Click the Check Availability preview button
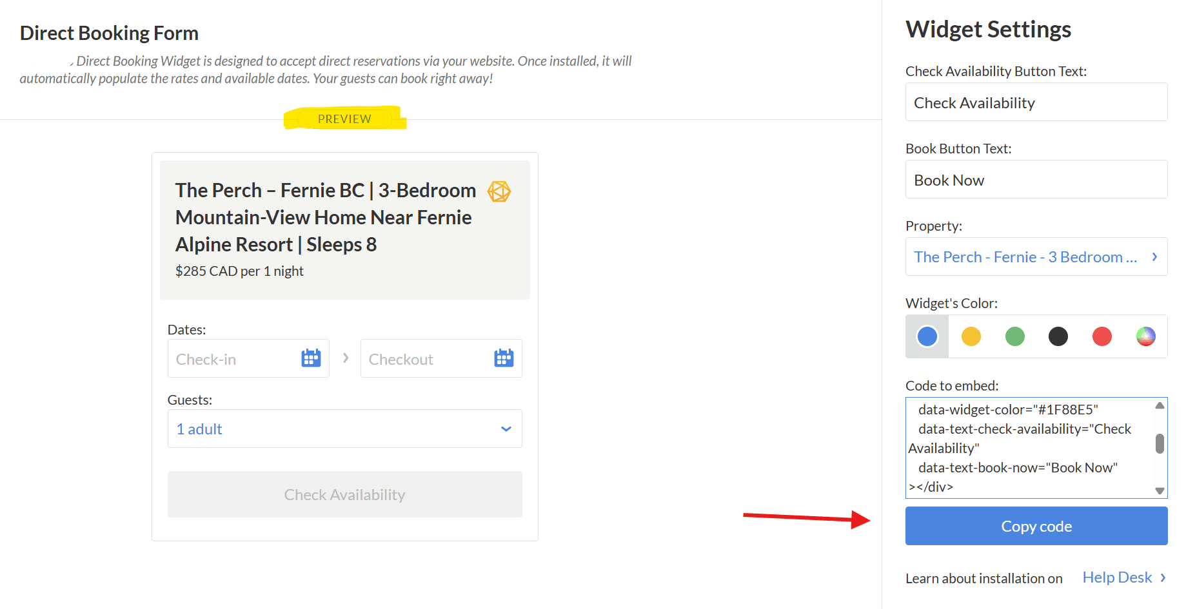The image size is (1186, 609). [345, 494]
